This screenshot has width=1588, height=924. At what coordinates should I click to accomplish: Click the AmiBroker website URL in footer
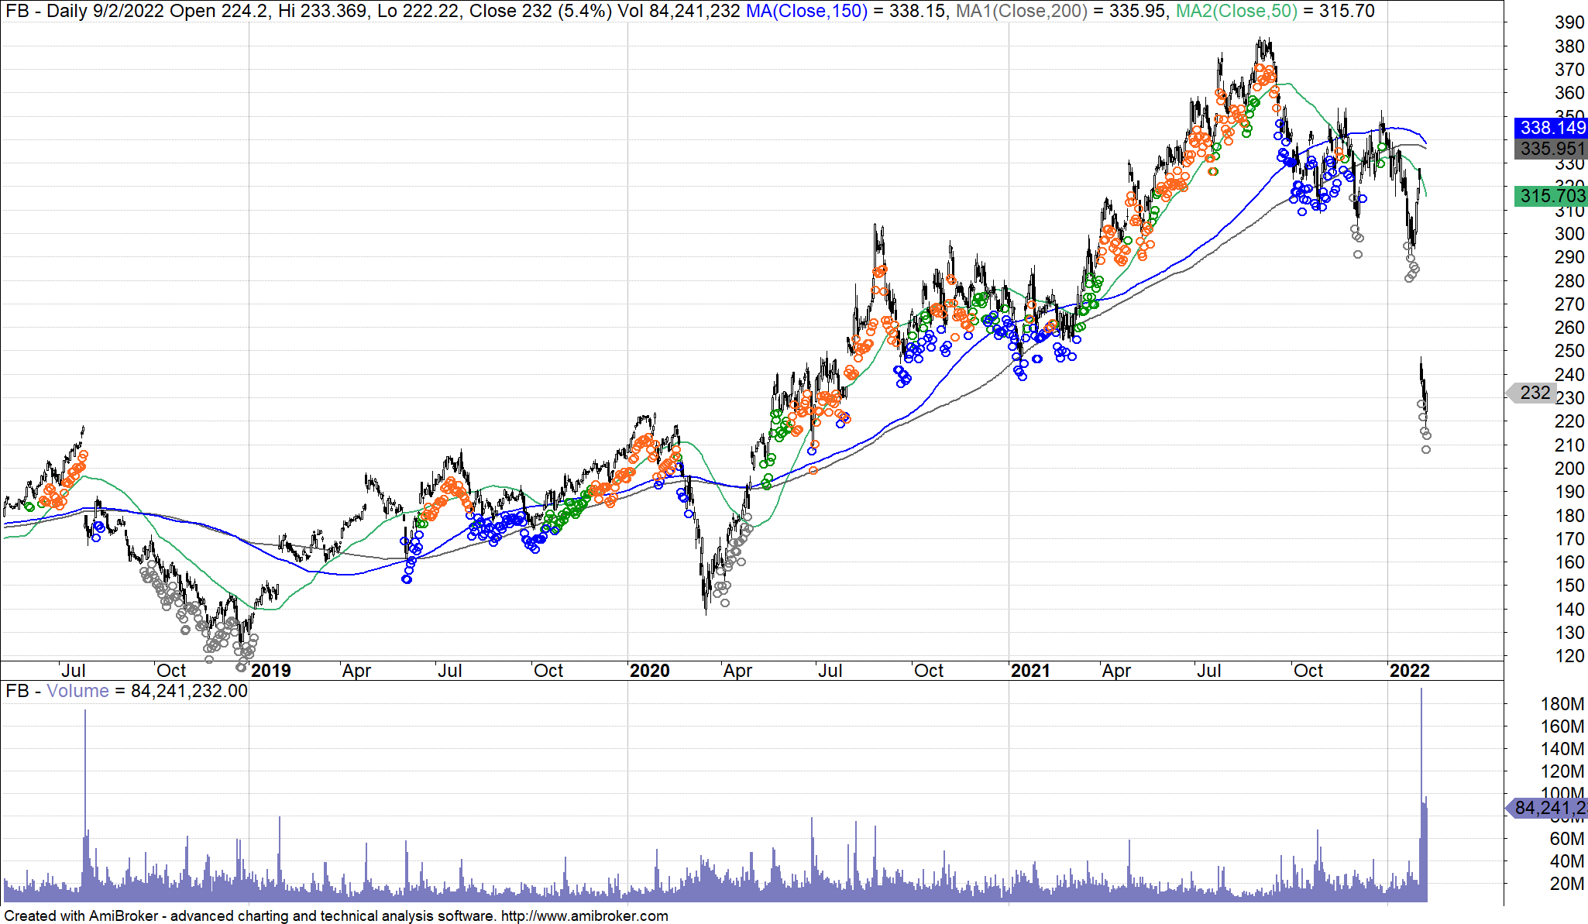(585, 916)
